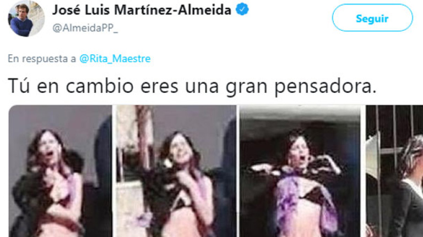Click the Seguir follow button
Image resolution: width=423 pixels, height=237 pixels.
[x=372, y=18]
